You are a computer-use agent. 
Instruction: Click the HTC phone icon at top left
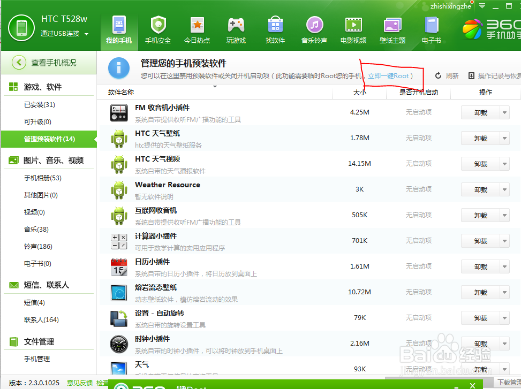(x=21, y=27)
